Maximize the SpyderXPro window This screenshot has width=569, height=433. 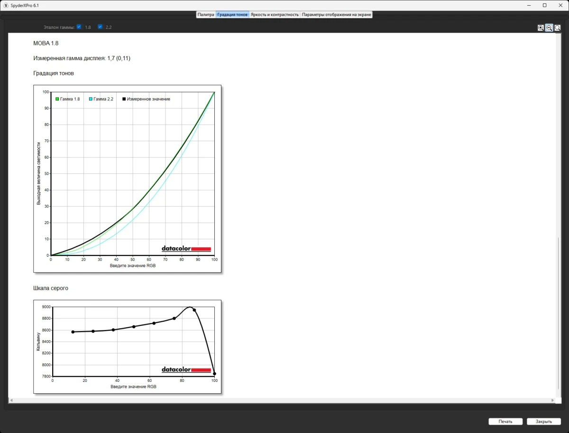pyautogui.click(x=544, y=5)
